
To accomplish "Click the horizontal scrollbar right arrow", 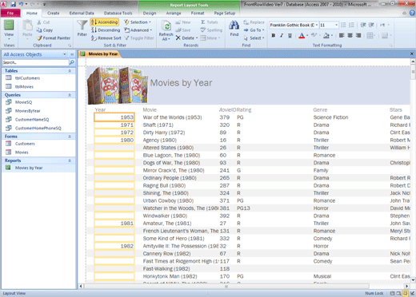I will [x=406, y=287].
